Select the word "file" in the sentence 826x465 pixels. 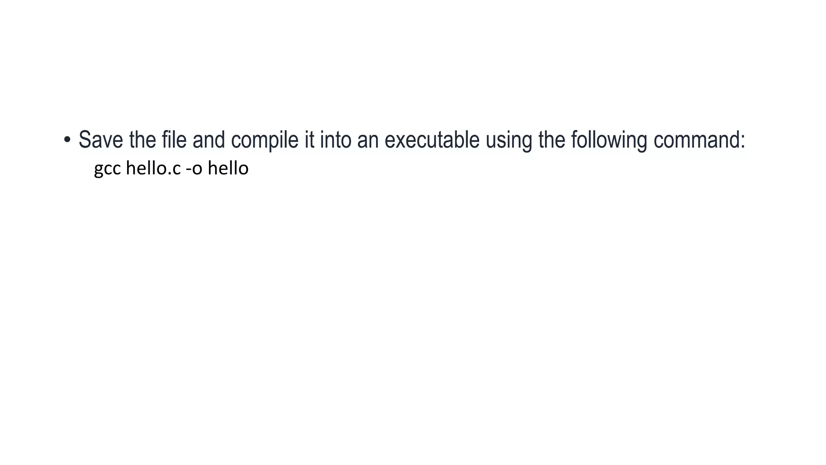coord(174,140)
